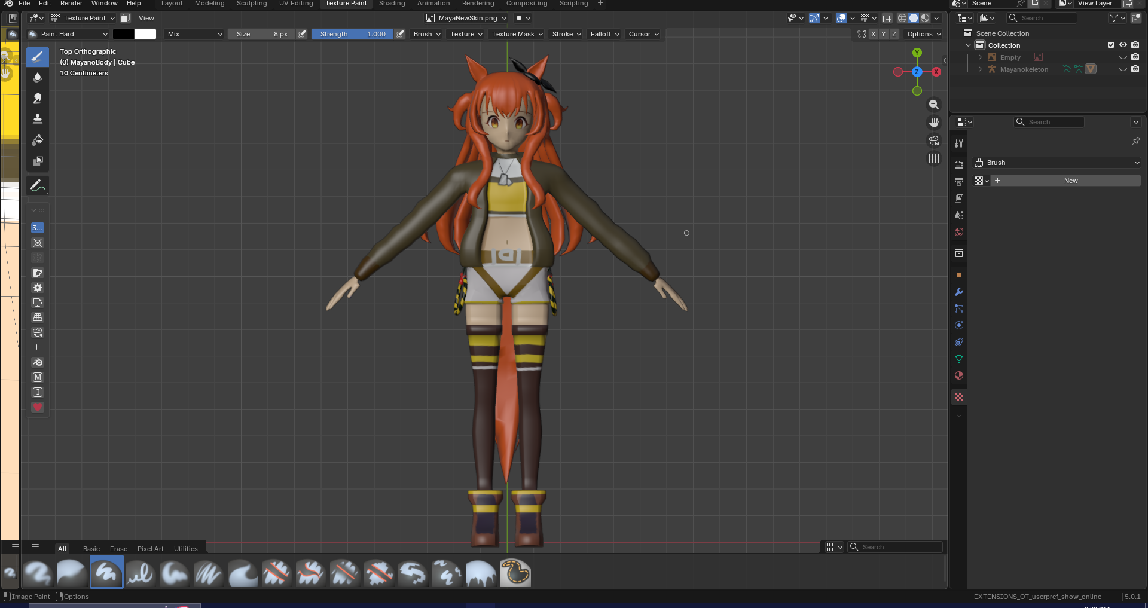
Task: Click the Strength slider
Action: (x=352, y=34)
